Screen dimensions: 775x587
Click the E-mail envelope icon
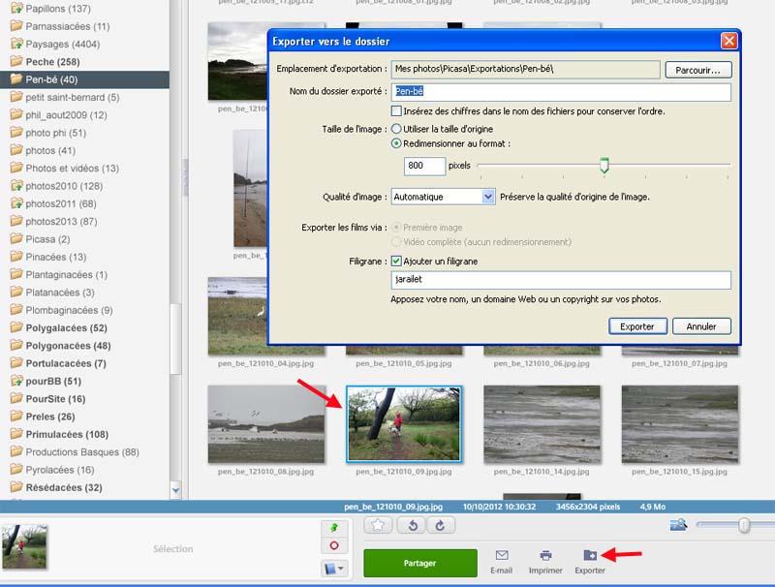[502, 555]
